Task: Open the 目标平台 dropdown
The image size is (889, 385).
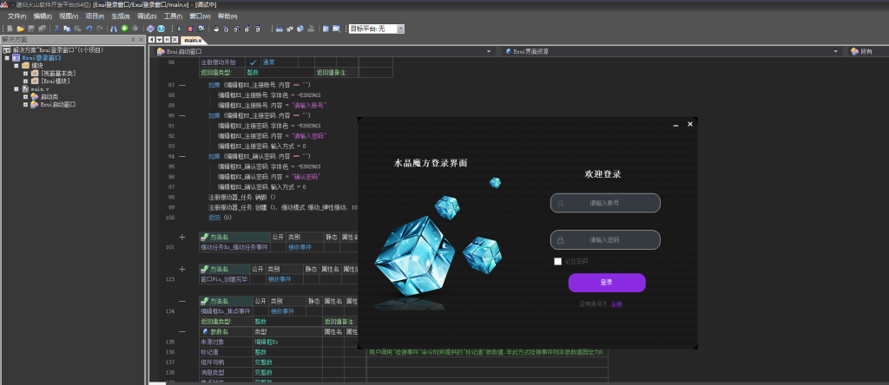Action: point(400,29)
